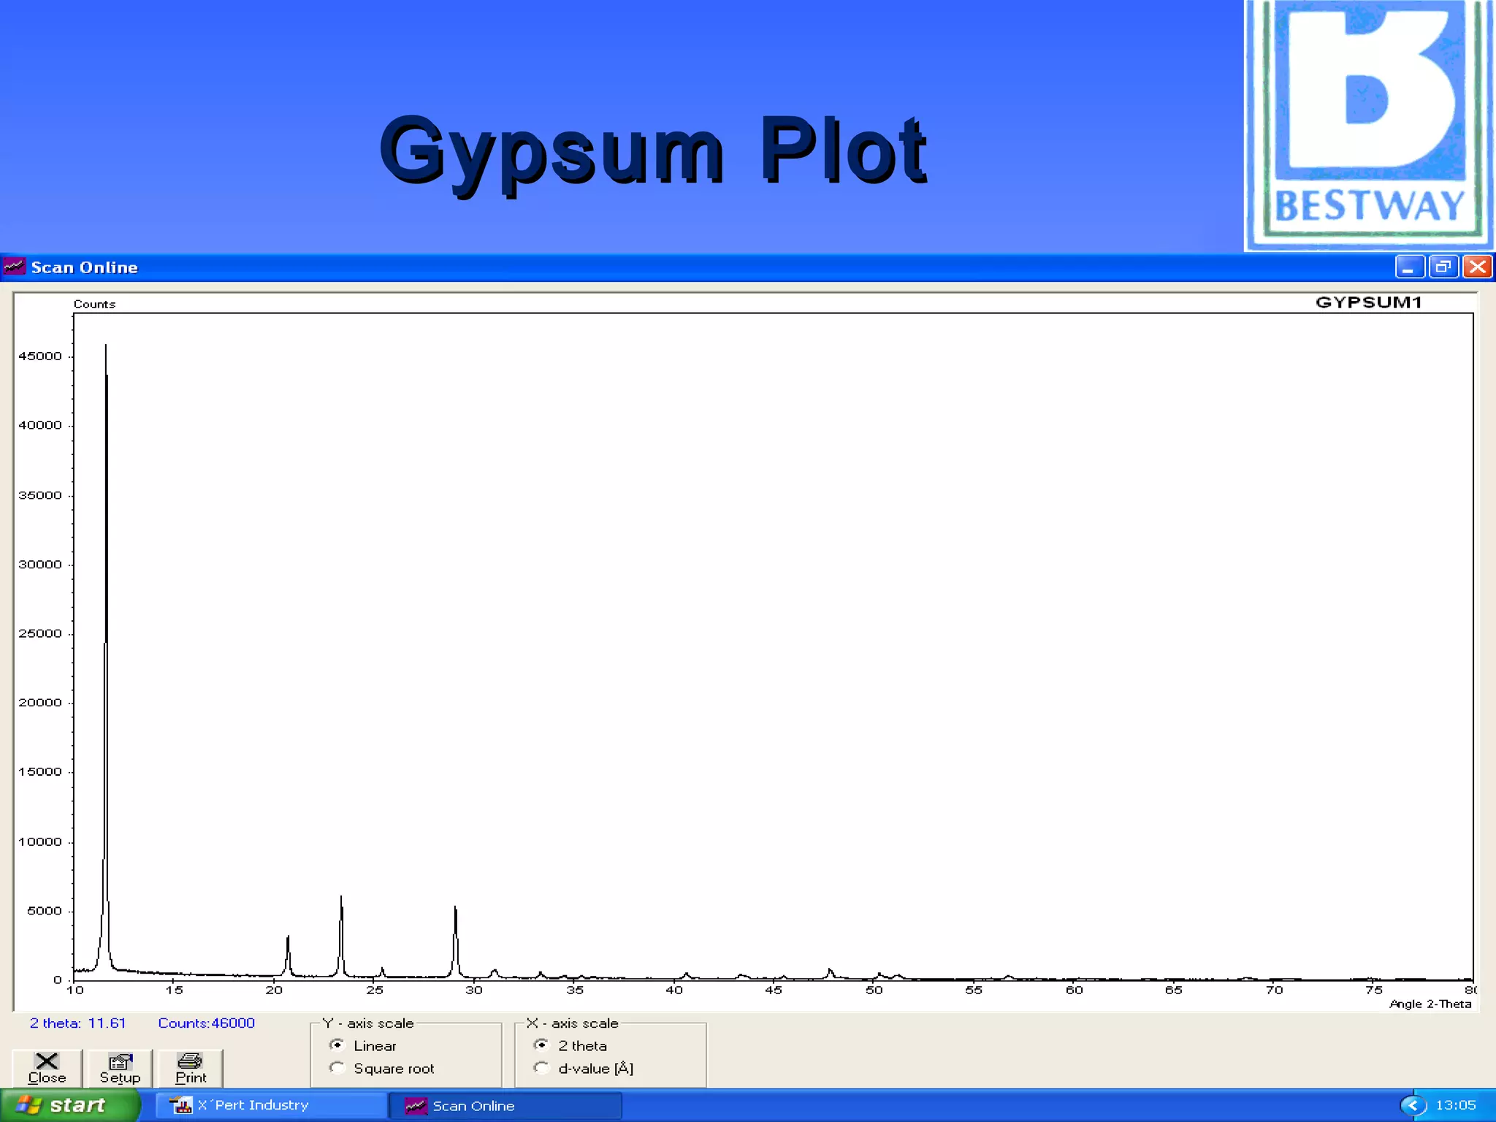Click the Counts:46000 readout
The image size is (1496, 1122).
[206, 1023]
